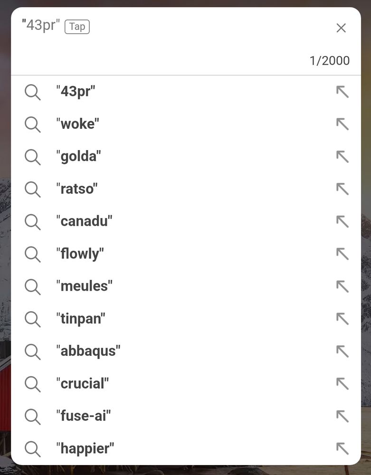Pick the "abbaqus" search suggestion

pos(88,351)
